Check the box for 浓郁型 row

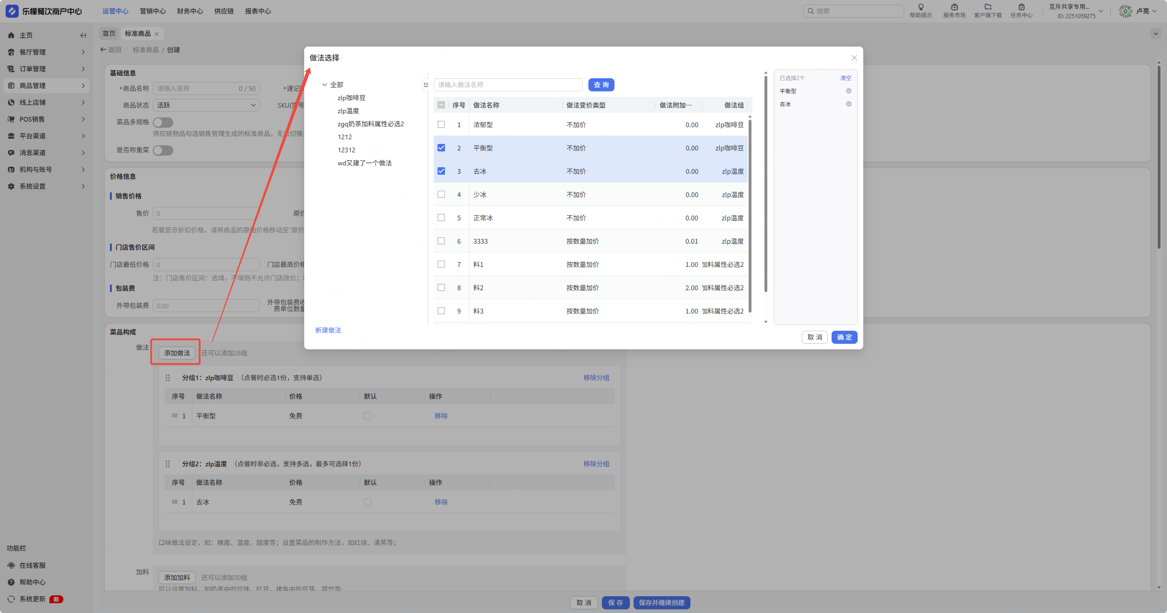[x=441, y=125]
